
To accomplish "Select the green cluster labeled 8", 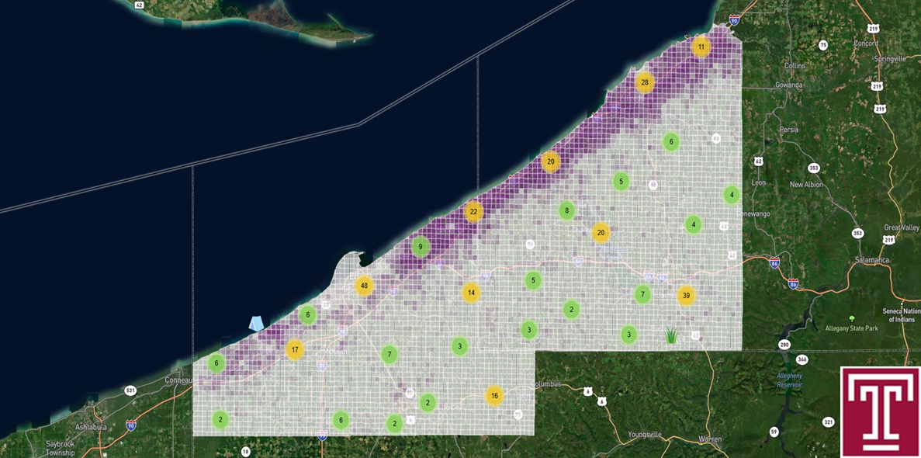I will point(567,210).
